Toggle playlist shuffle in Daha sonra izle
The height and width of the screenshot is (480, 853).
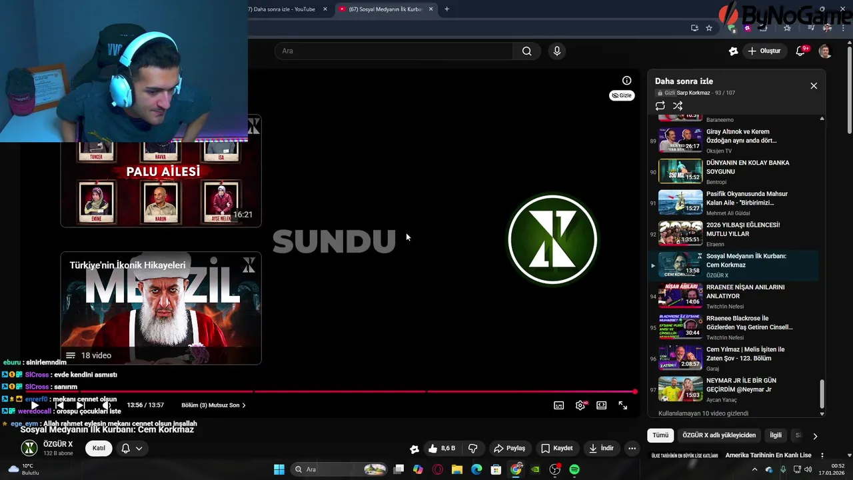click(x=678, y=106)
